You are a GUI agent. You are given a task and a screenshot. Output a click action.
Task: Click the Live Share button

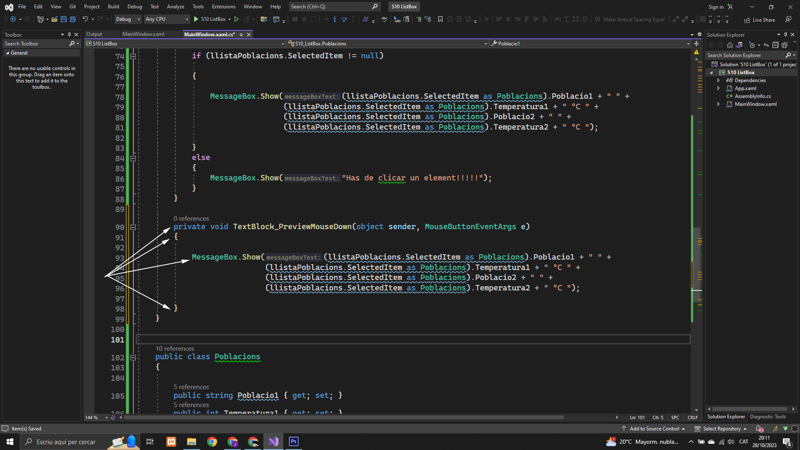click(x=760, y=20)
